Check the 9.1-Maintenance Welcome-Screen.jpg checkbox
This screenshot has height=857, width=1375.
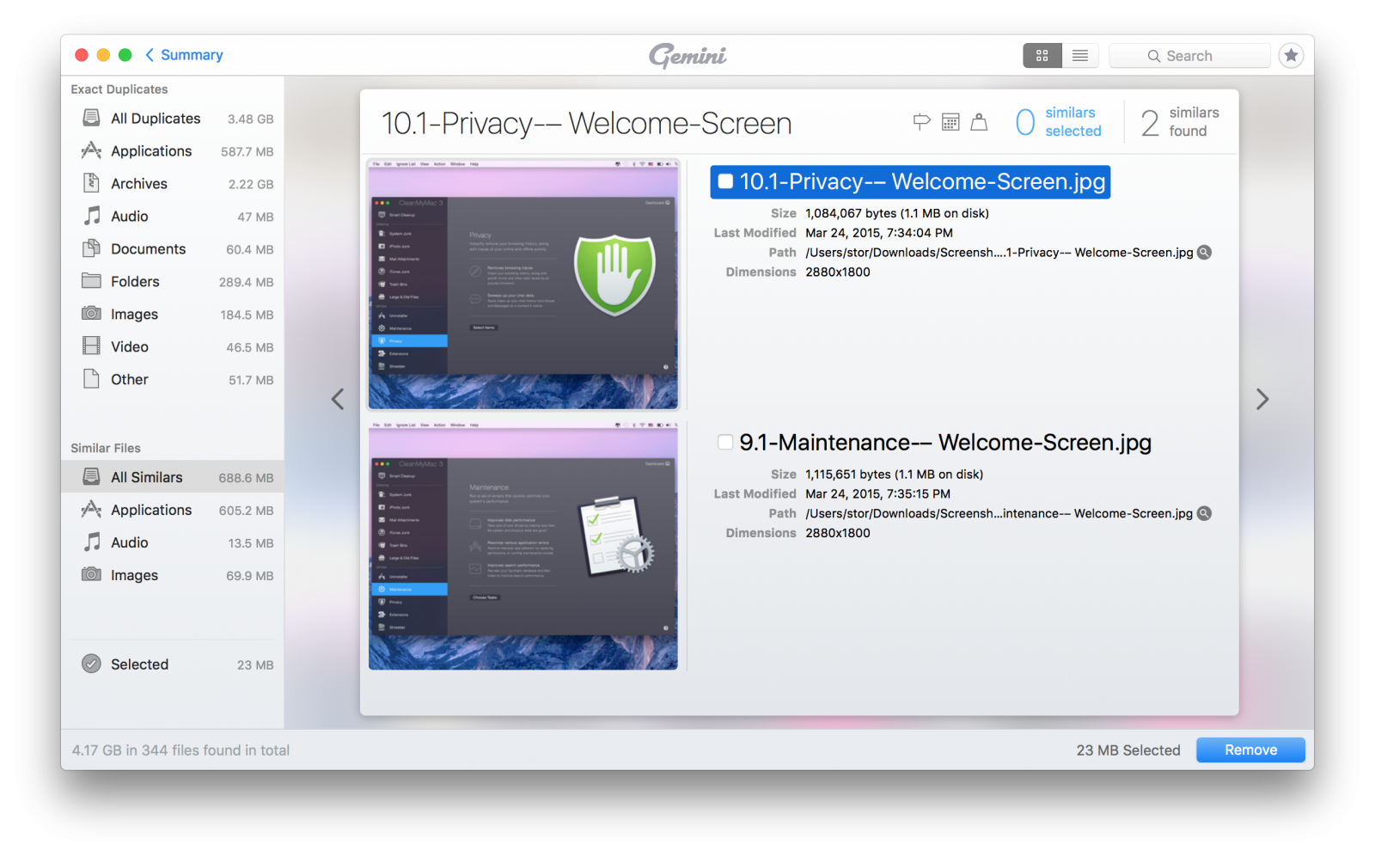pyautogui.click(x=725, y=442)
